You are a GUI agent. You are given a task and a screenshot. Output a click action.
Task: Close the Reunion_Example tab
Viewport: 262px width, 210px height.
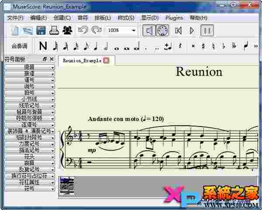point(106,61)
